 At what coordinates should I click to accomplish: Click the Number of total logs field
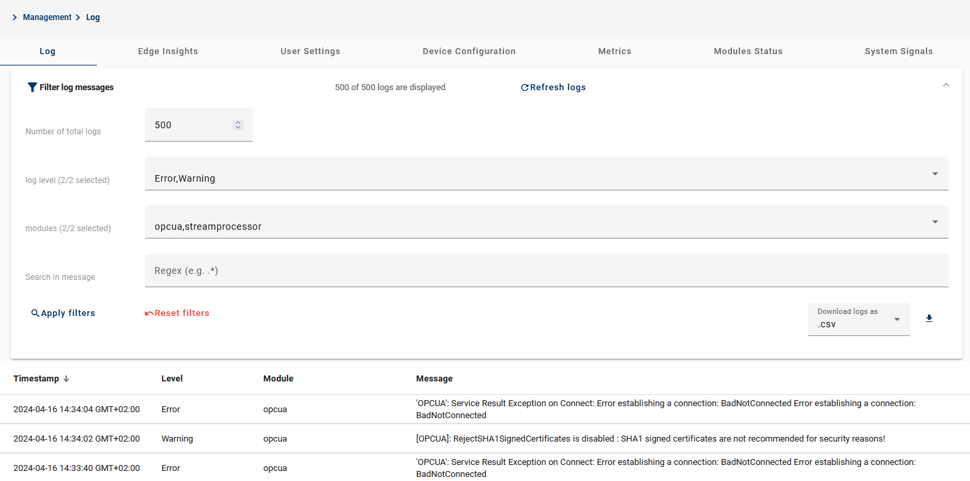coord(199,125)
